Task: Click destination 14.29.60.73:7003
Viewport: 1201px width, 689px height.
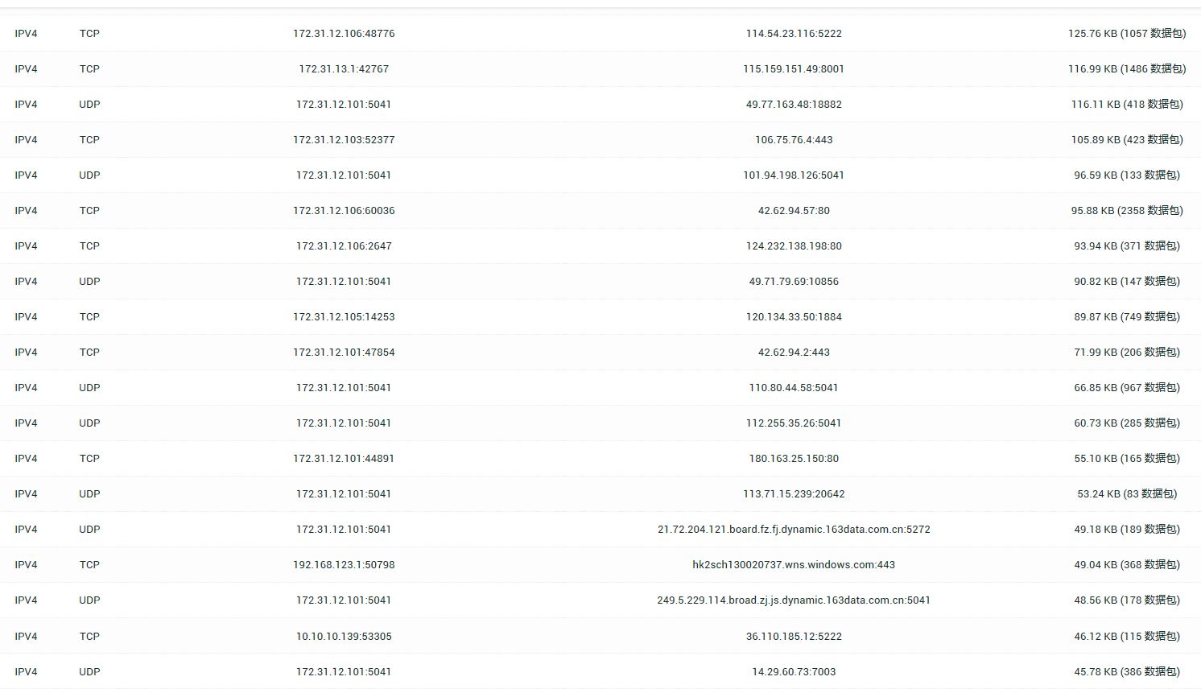Action: tap(794, 672)
